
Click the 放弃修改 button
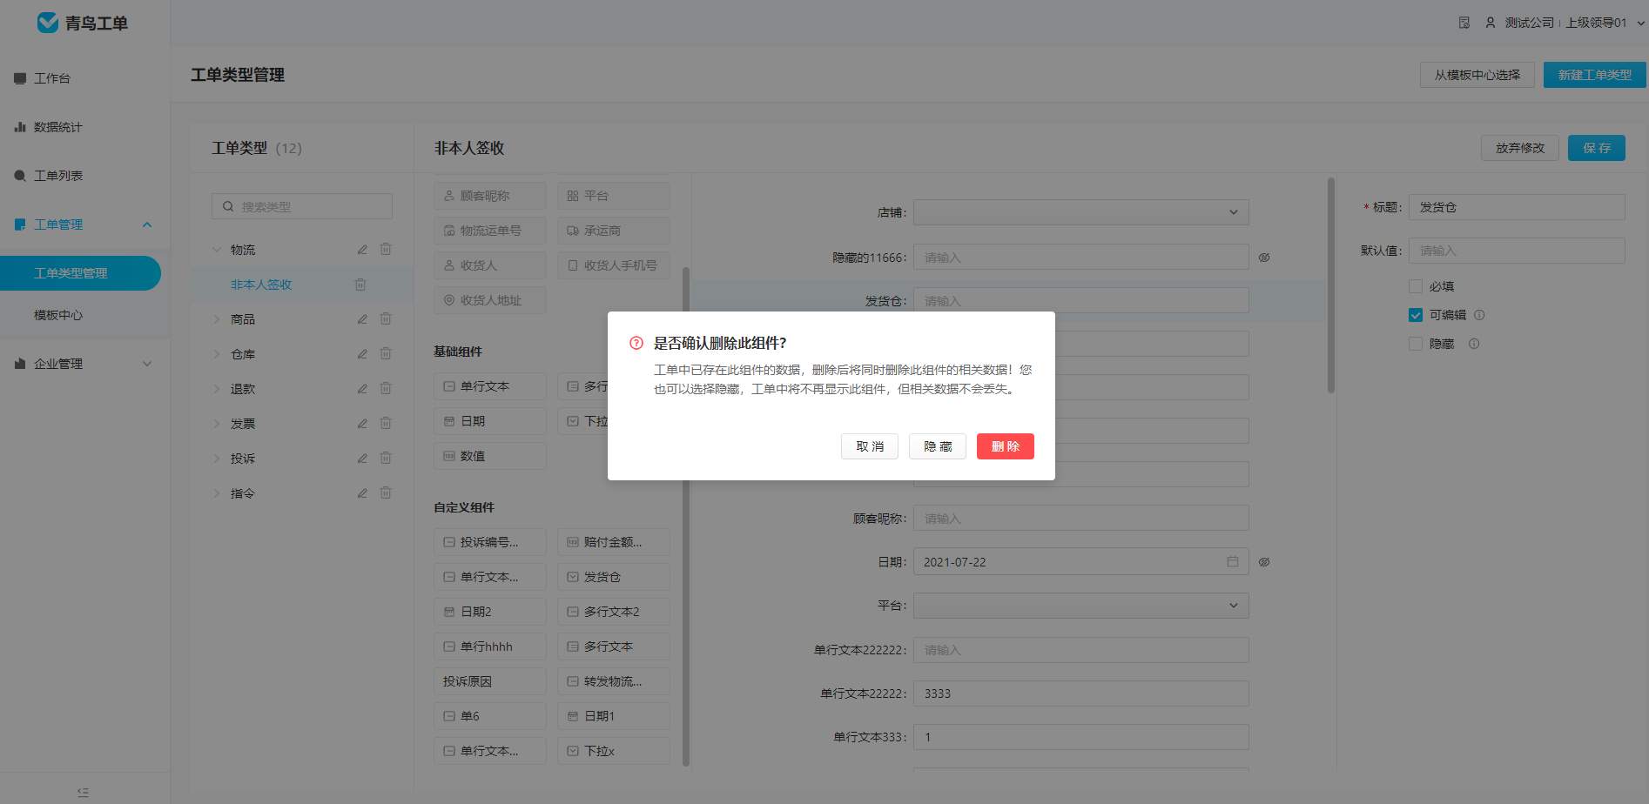(1520, 148)
